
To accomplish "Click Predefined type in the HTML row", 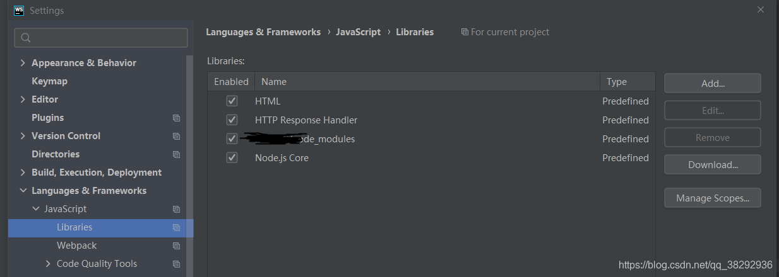I will (625, 101).
